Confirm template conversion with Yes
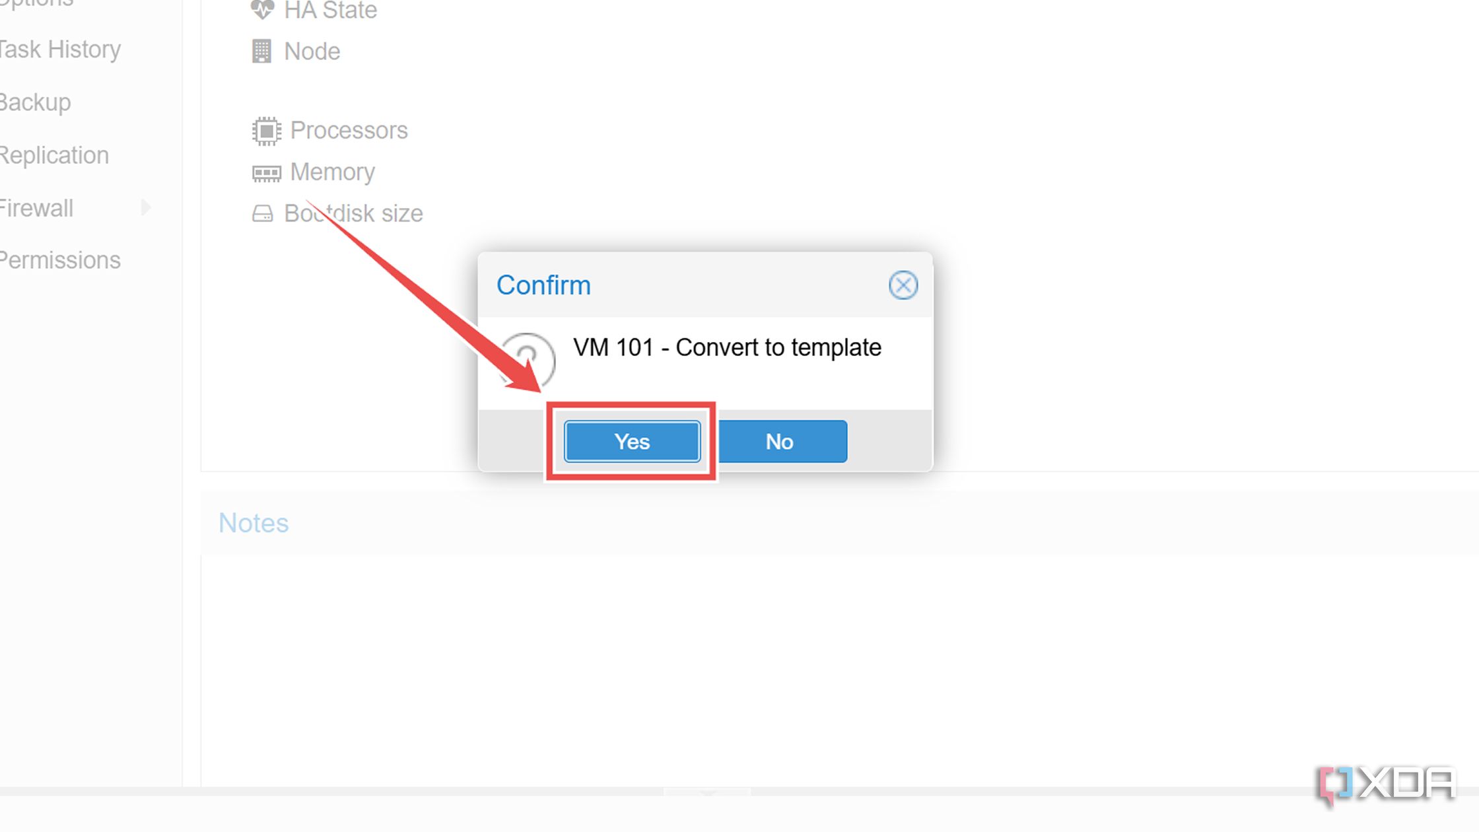Image resolution: width=1479 pixels, height=832 pixels. [632, 441]
